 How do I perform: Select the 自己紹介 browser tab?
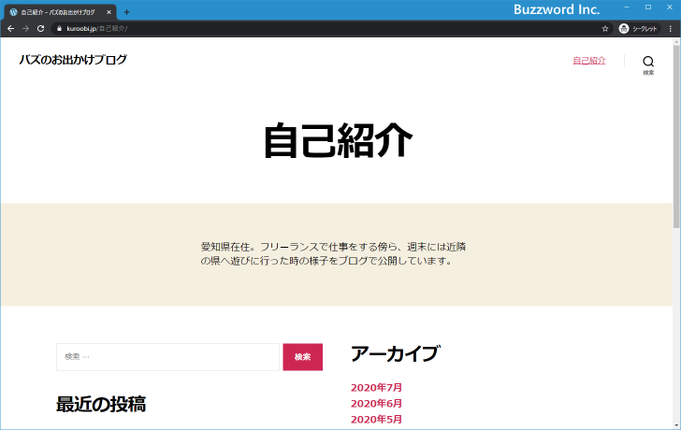pos(59,12)
